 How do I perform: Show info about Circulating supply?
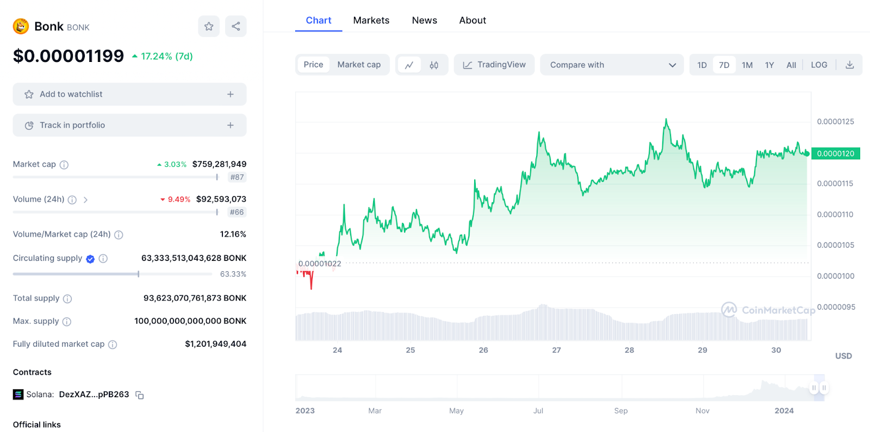coord(103,259)
